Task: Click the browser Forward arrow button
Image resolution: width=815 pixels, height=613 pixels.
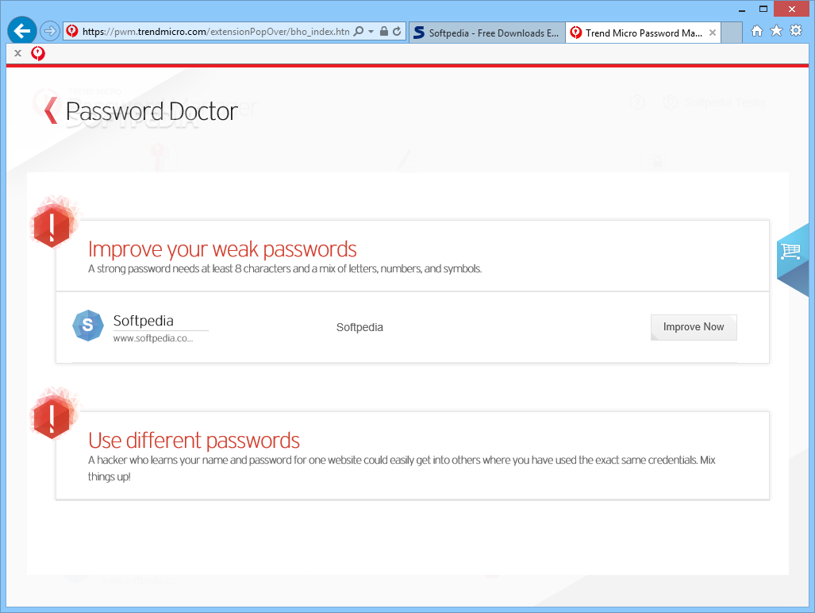Action: (x=50, y=31)
